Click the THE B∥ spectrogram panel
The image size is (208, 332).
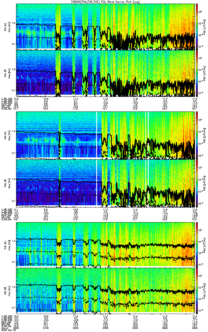pos(105,291)
